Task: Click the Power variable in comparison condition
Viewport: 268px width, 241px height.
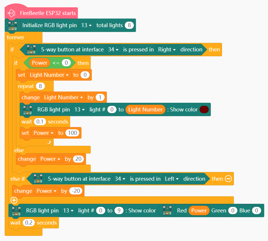Action: tap(40, 63)
